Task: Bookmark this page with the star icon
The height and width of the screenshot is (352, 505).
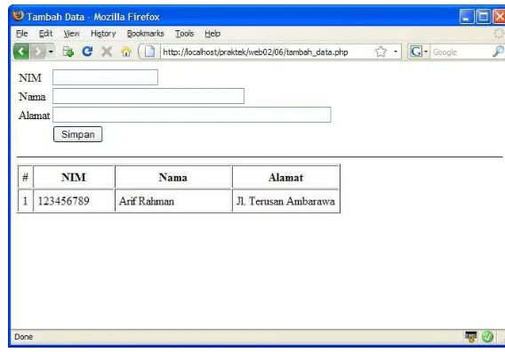Action: [x=381, y=52]
